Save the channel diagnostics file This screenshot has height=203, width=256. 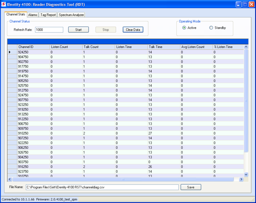[x=191, y=187]
